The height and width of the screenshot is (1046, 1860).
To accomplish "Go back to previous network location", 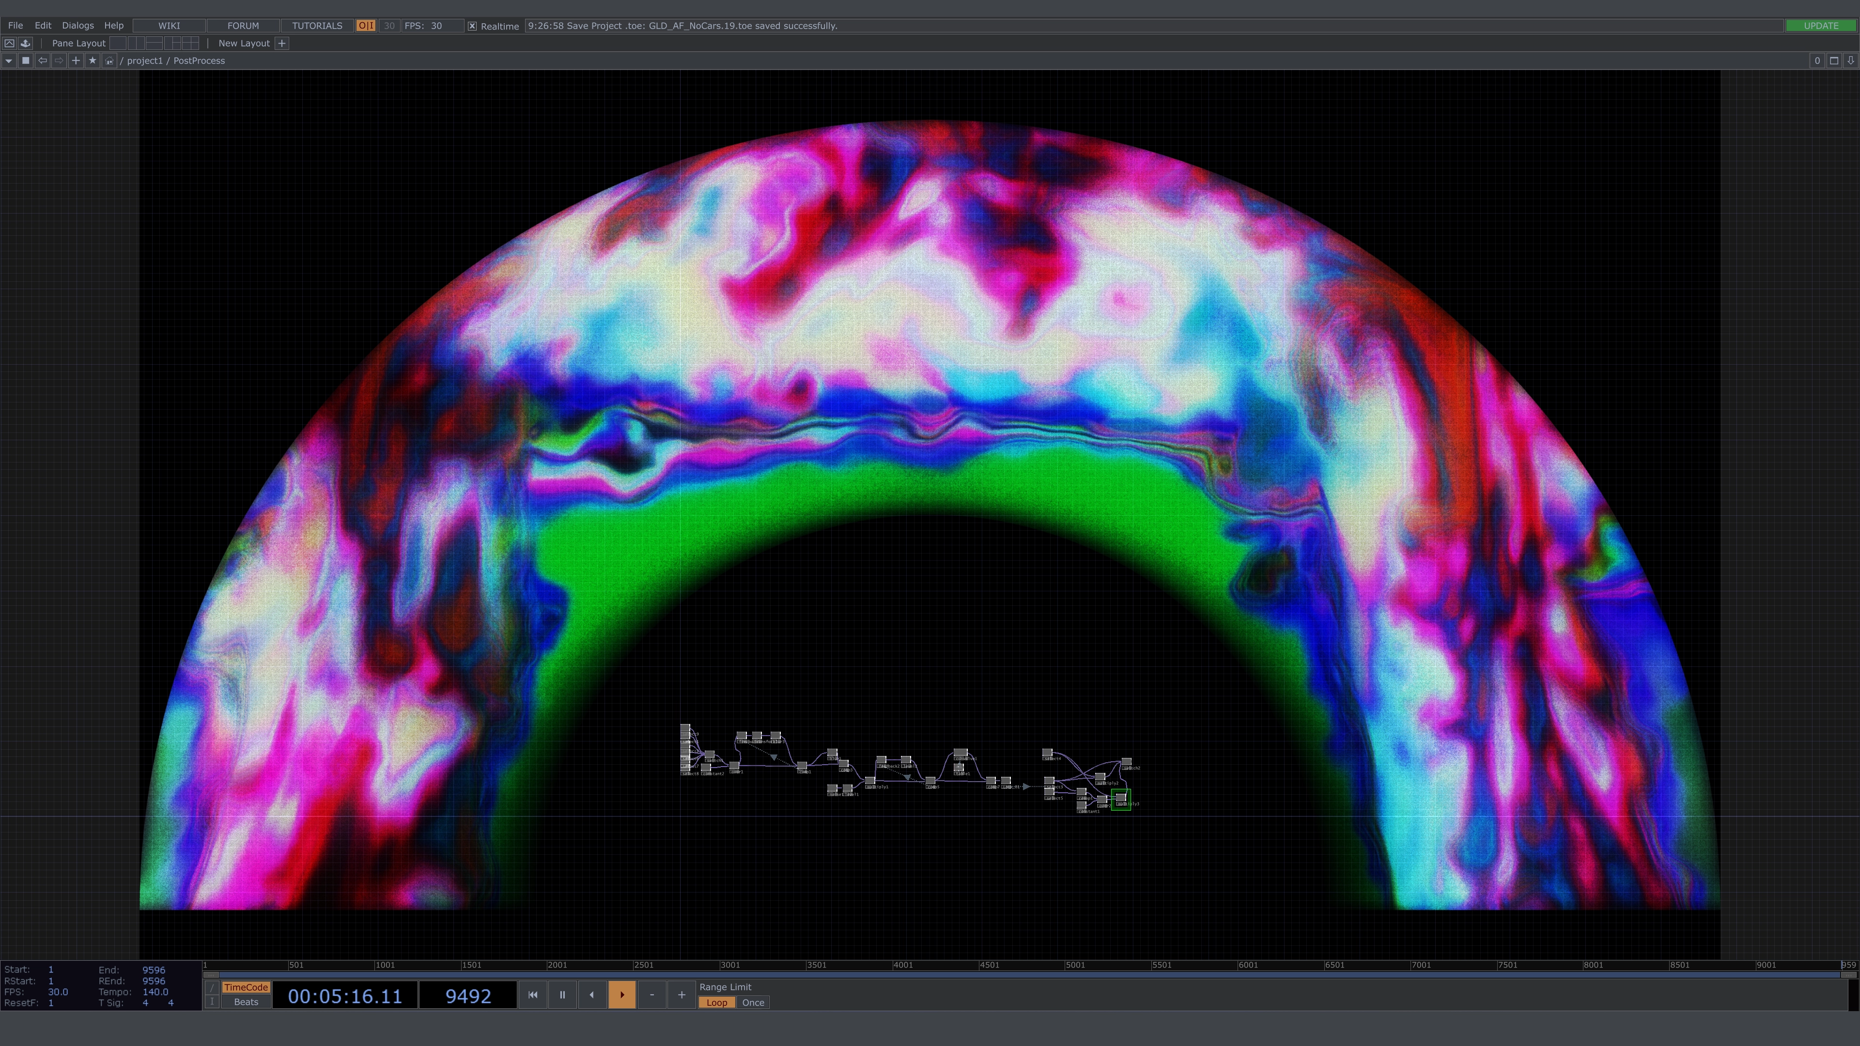I will click(x=43, y=61).
